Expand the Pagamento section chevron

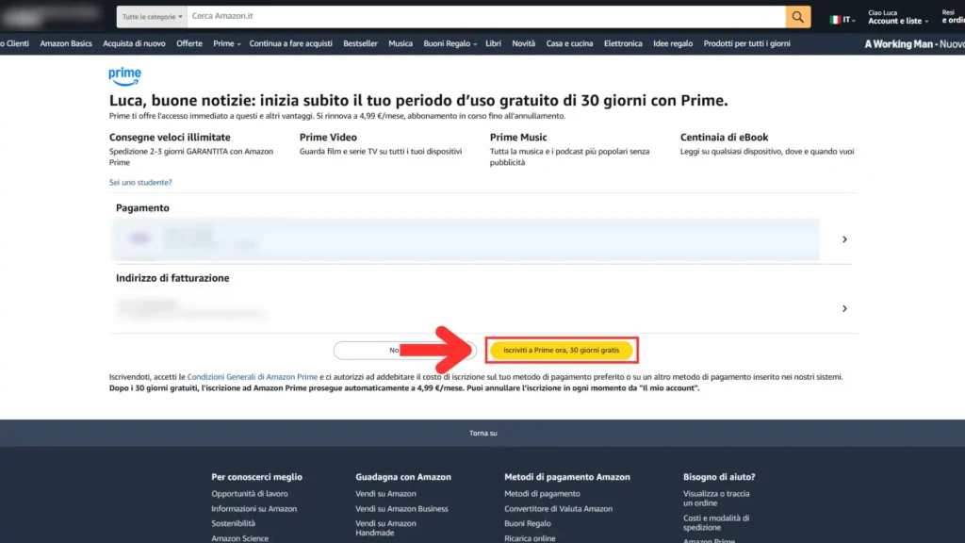[x=844, y=239]
